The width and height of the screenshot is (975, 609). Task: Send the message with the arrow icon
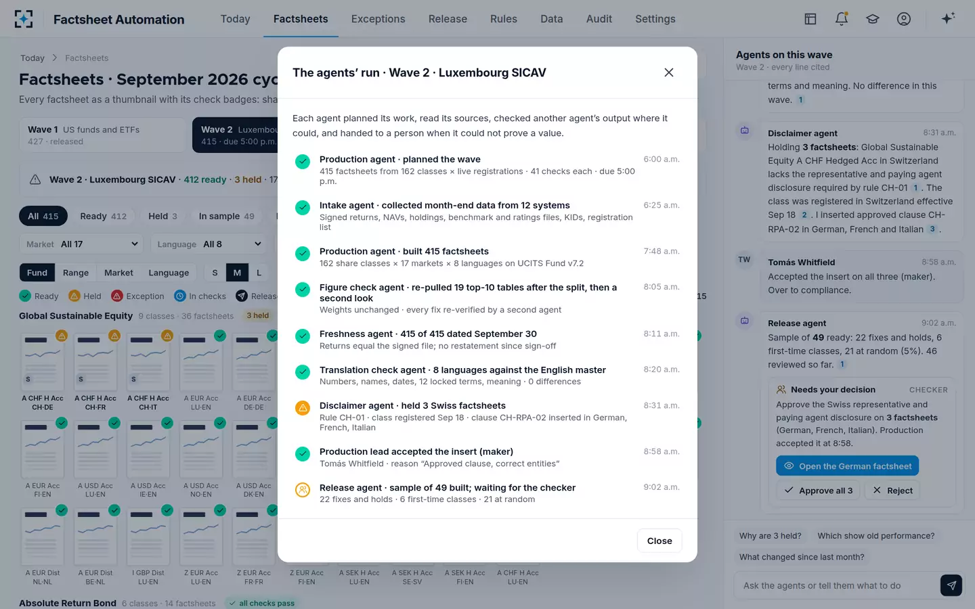pos(951,585)
